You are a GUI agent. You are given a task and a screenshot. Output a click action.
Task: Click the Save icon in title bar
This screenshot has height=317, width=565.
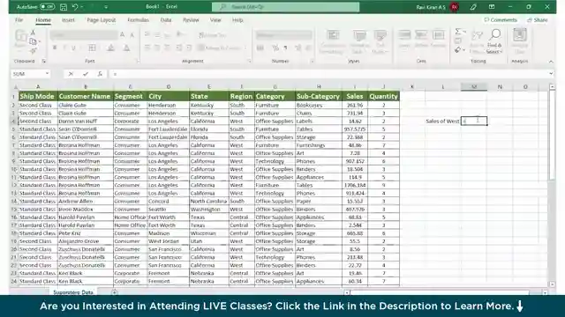coord(64,7)
